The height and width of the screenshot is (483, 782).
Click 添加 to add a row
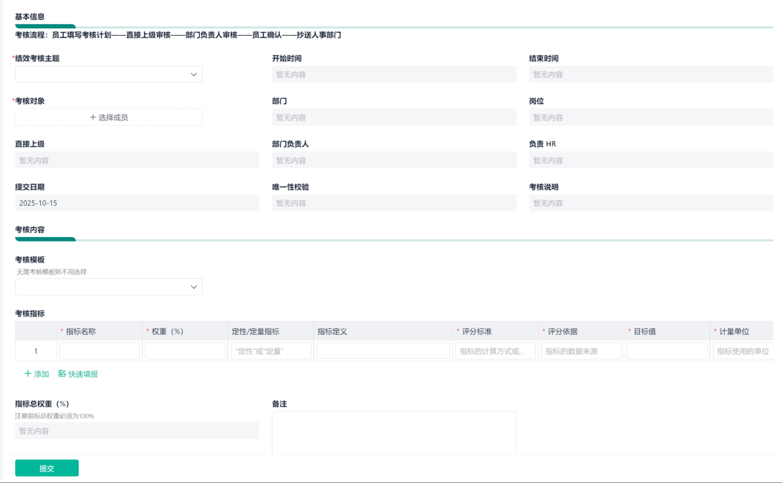37,374
